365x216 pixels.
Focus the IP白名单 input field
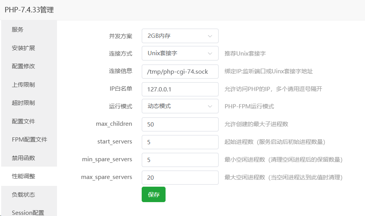pos(180,89)
